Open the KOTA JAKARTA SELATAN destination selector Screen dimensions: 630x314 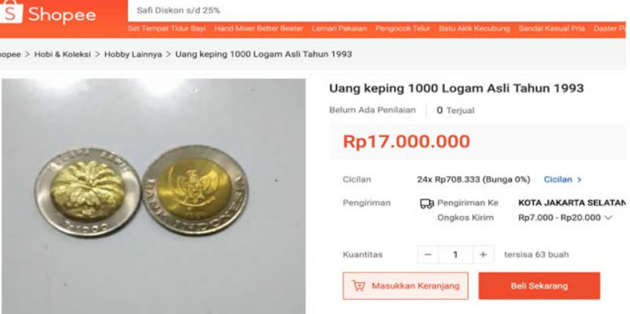(x=572, y=204)
